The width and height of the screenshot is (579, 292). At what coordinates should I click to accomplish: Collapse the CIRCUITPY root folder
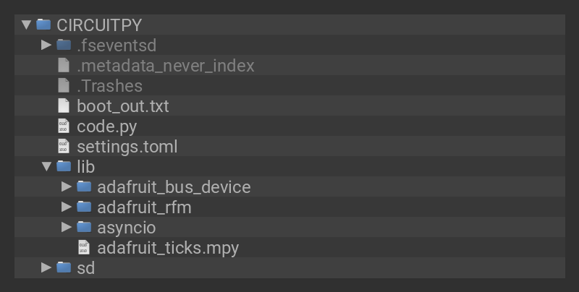click(27, 25)
